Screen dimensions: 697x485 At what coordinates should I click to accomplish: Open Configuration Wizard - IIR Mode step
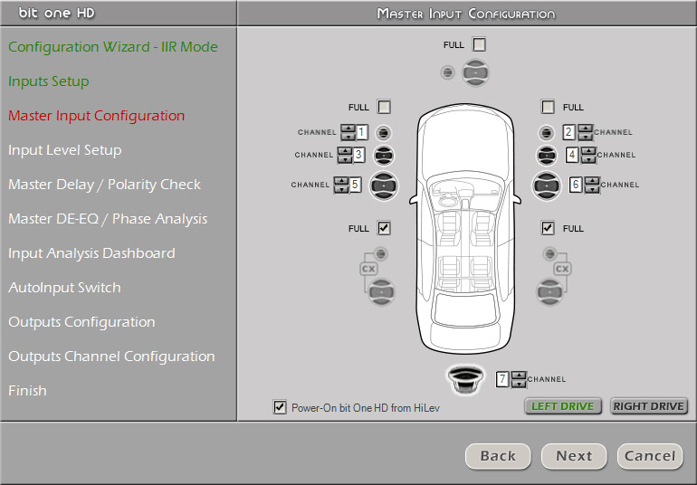click(x=113, y=47)
